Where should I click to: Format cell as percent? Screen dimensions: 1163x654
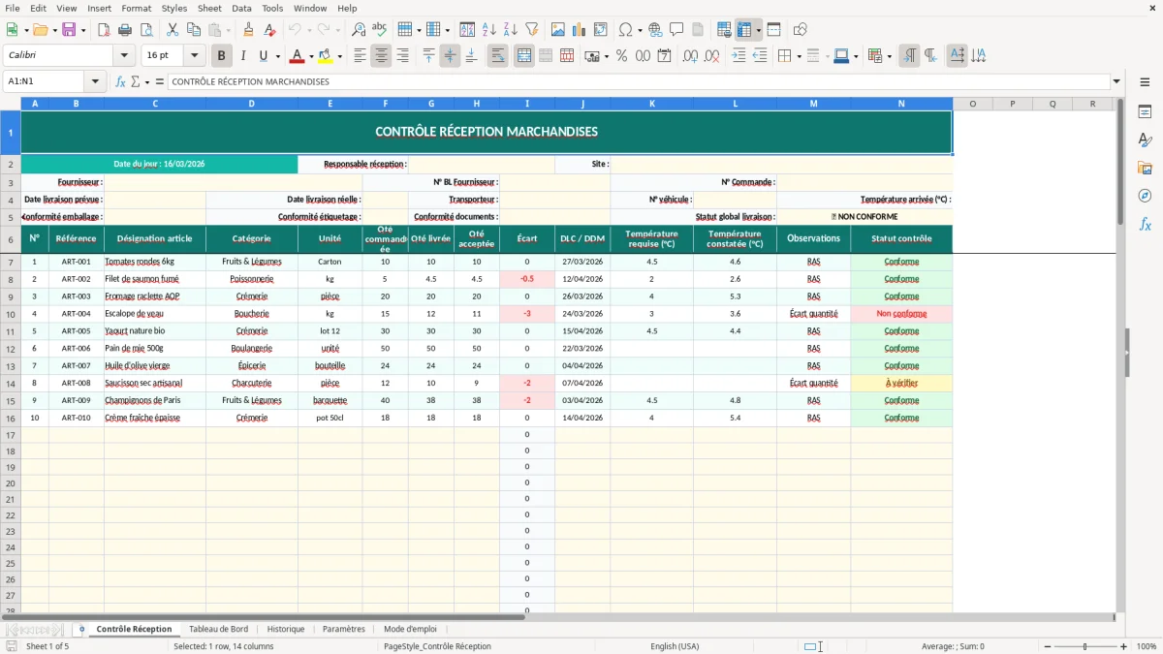point(622,56)
